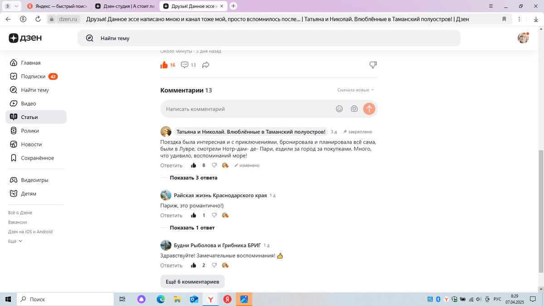Screen dimensions: 544x306
Task: Open Сохранённое in the sidebar
Action: click(36, 158)
